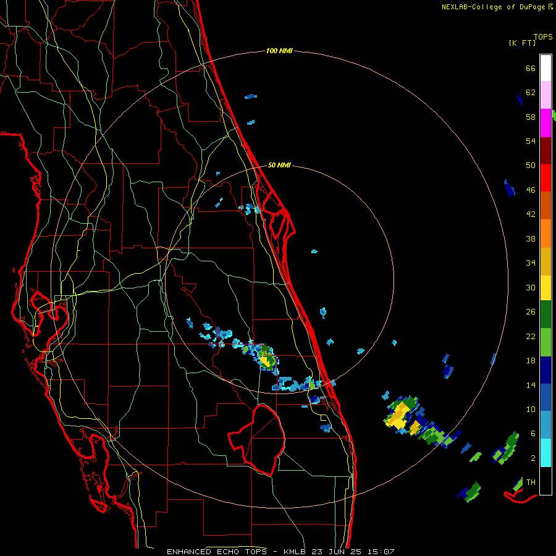Click the large yellow offshore echo southeast of the coast
Screen dimensions: 556x556
(398, 416)
